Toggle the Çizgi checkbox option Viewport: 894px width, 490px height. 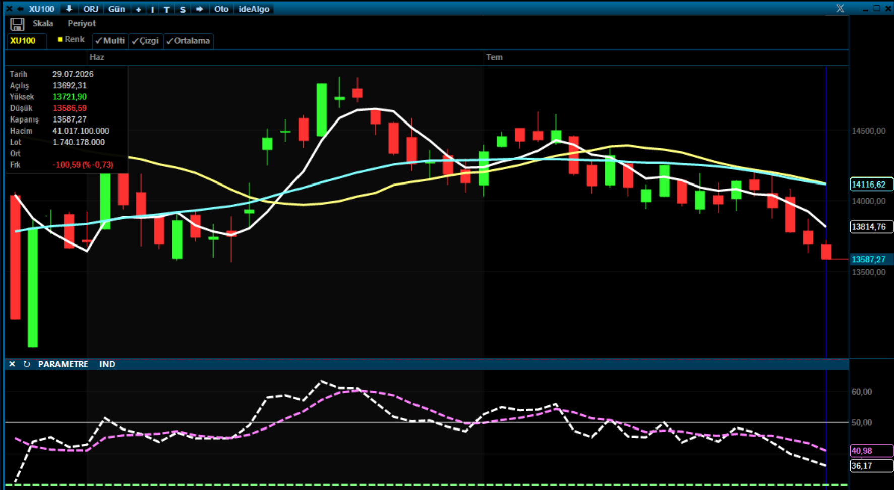pos(145,41)
